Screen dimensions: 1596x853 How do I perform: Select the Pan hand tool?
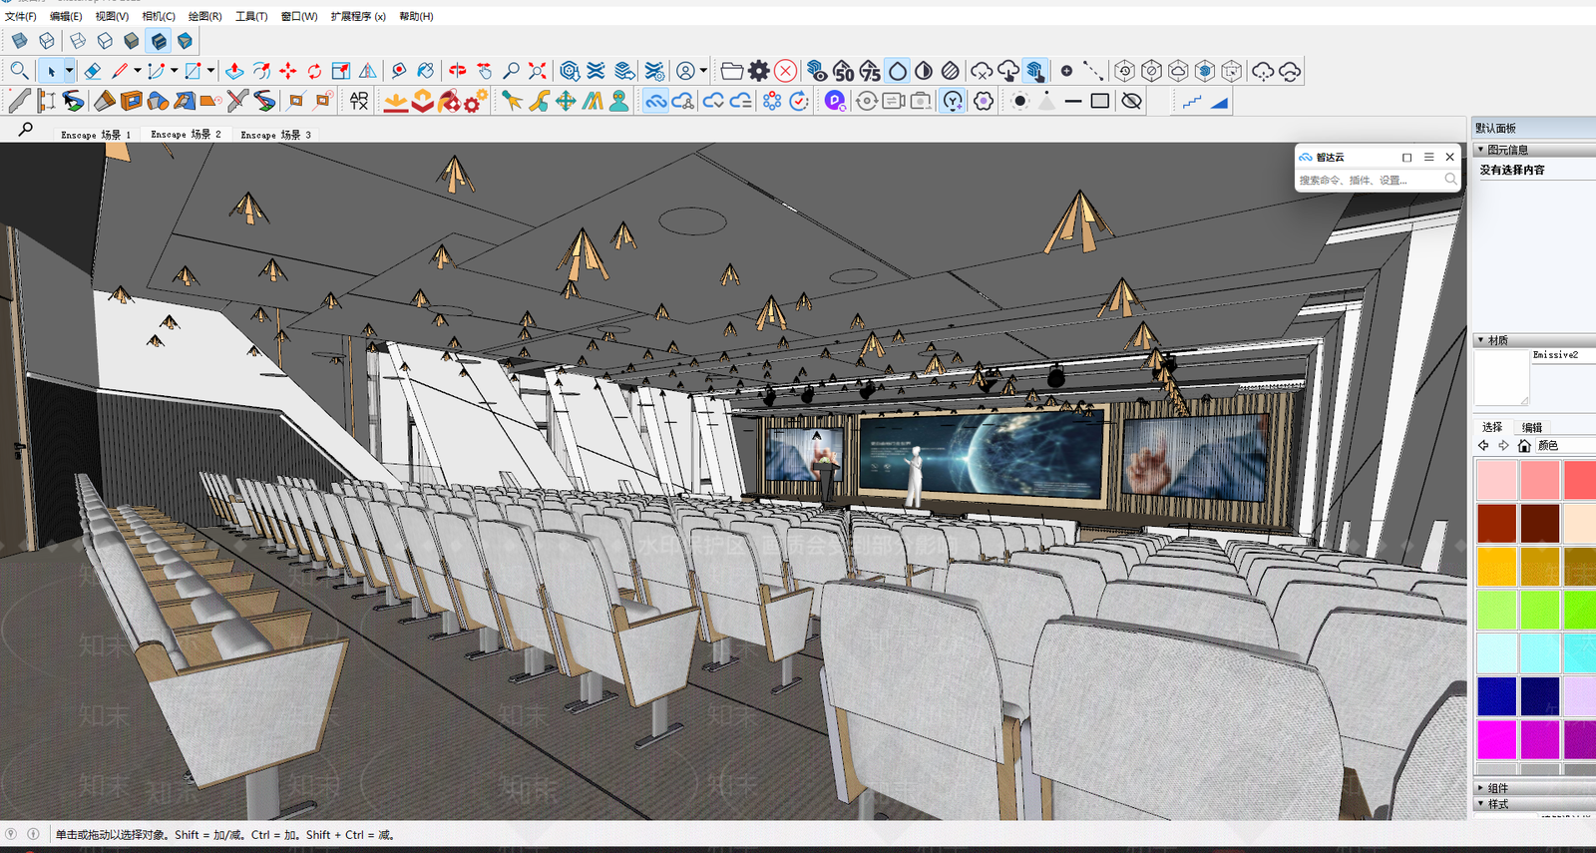coord(484,71)
